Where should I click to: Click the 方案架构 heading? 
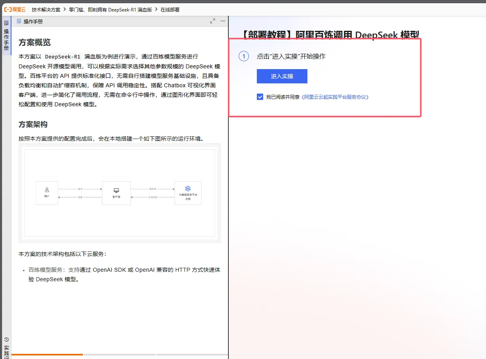(x=33, y=124)
